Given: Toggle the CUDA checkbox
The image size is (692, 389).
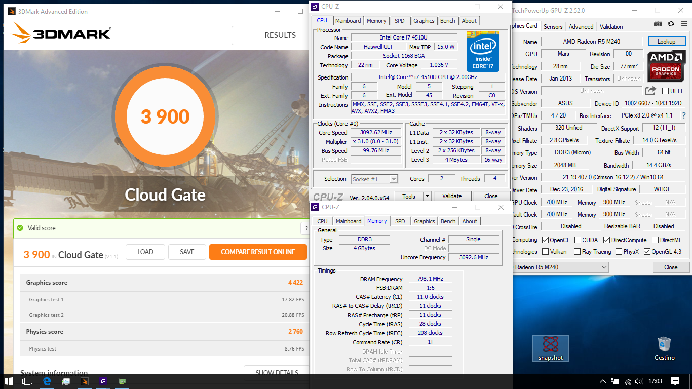Looking at the screenshot, I should pos(578,240).
